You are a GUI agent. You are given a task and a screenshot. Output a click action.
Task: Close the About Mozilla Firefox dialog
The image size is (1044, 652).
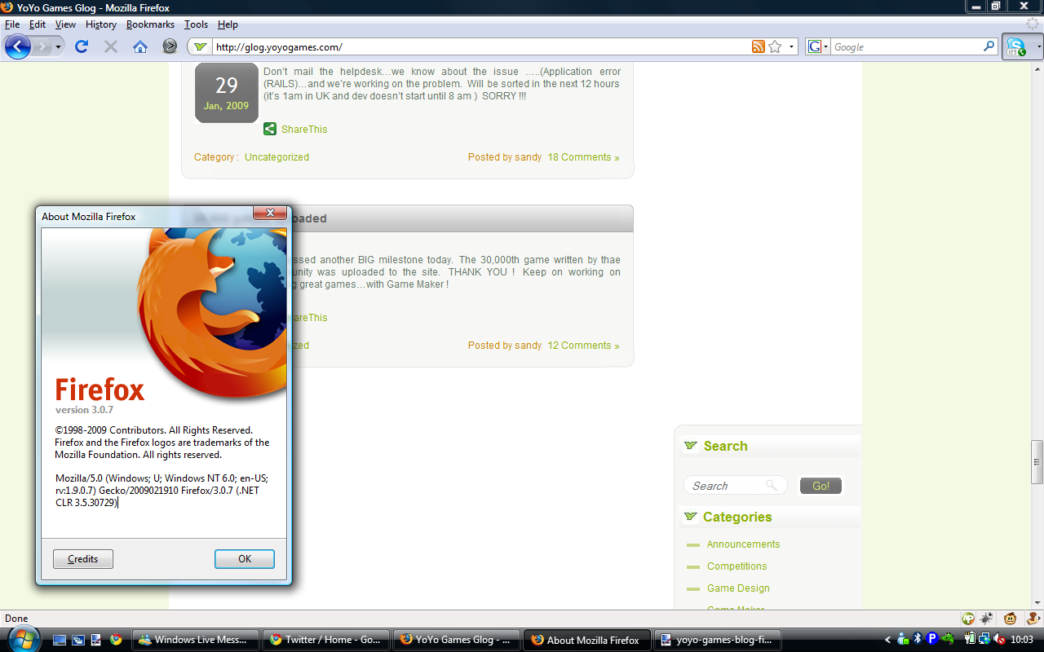coord(269,214)
